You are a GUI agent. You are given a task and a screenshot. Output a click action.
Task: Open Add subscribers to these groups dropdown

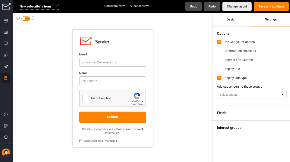251,95
